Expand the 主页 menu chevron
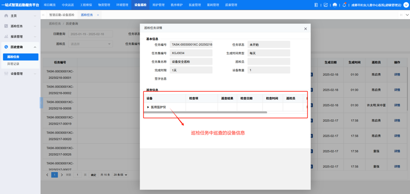The height and width of the screenshot is (194, 410). click(35, 15)
